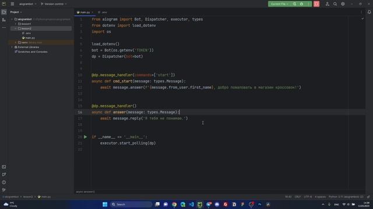Open FileZilla from taskbar

point(226,204)
